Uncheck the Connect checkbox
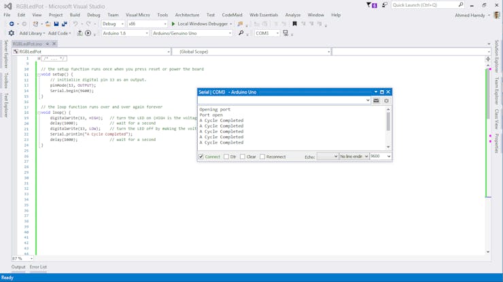503x282 pixels. (201, 157)
